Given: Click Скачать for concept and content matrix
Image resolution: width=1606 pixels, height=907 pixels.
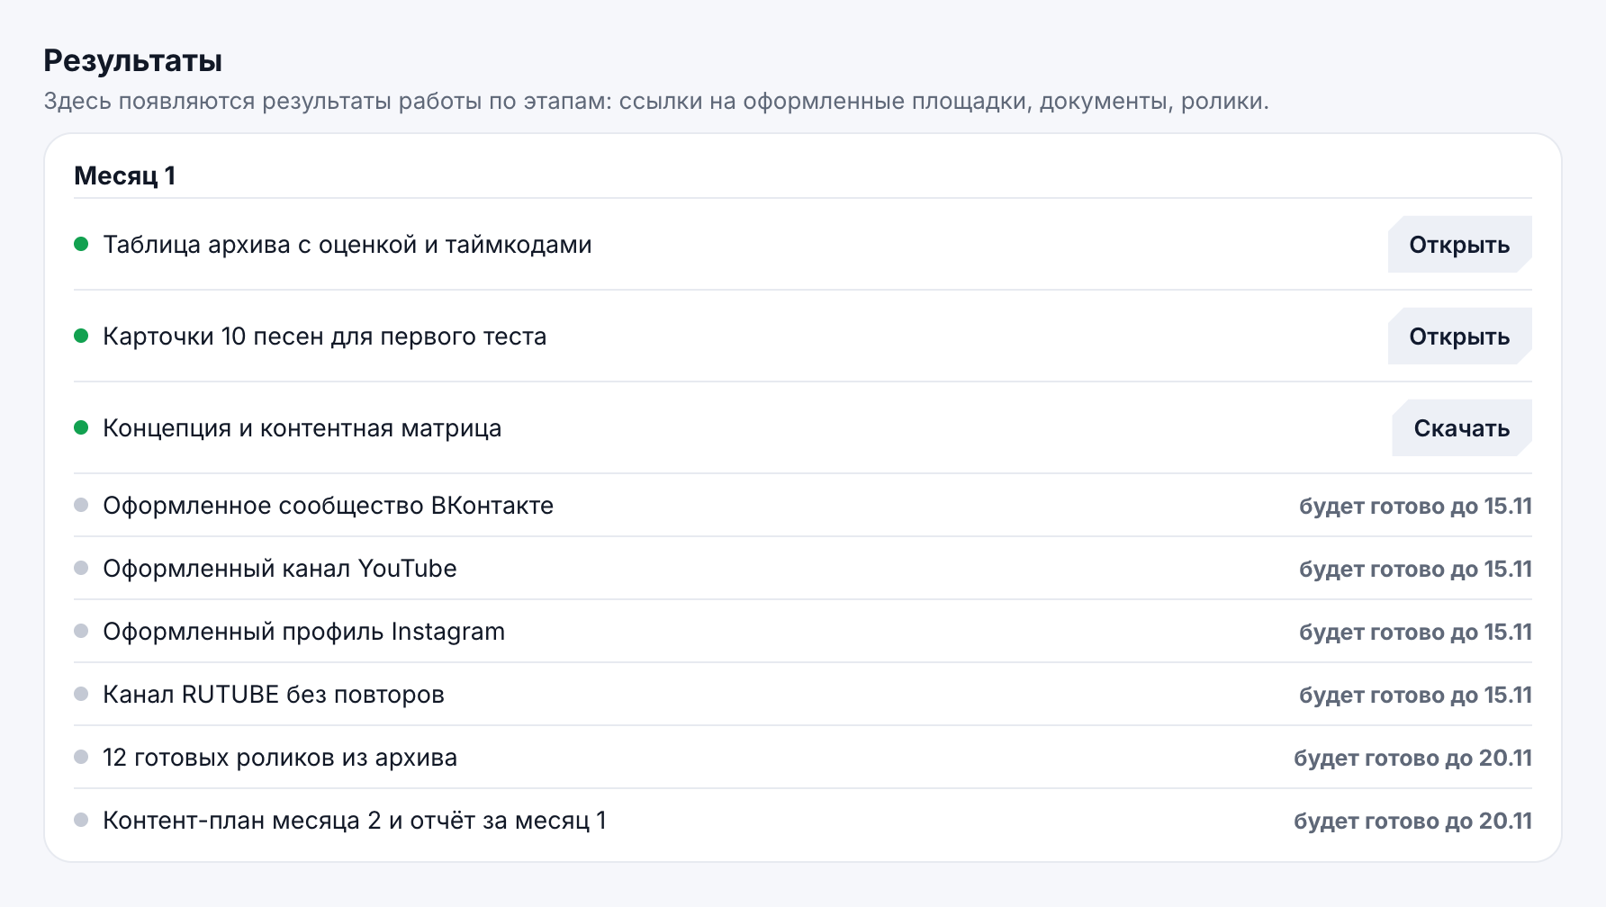Looking at the screenshot, I should tap(1462, 428).
